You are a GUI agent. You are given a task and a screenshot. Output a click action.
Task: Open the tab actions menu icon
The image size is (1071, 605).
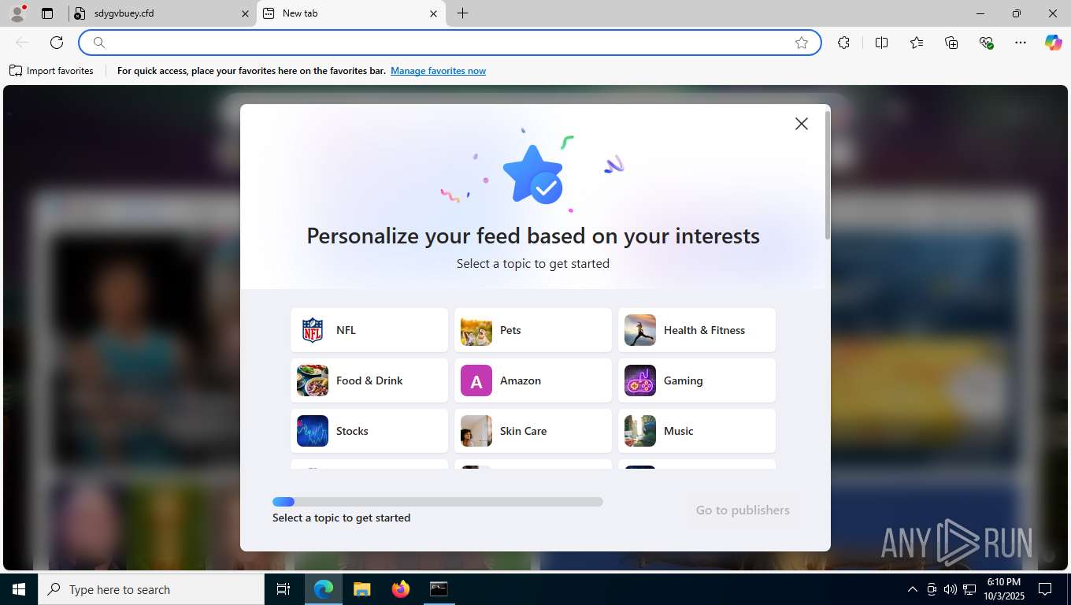pyautogui.click(x=47, y=13)
